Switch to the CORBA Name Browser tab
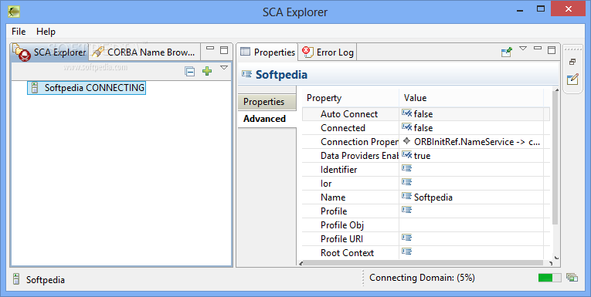 point(144,52)
